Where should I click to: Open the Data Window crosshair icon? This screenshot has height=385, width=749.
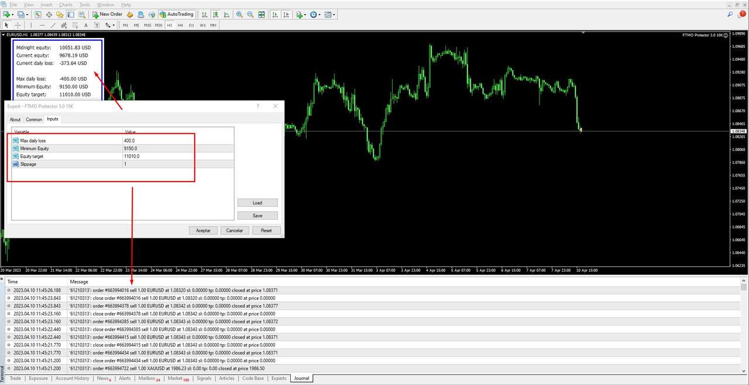click(49, 14)
